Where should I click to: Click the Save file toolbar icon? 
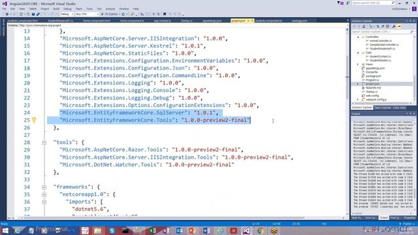33,14
